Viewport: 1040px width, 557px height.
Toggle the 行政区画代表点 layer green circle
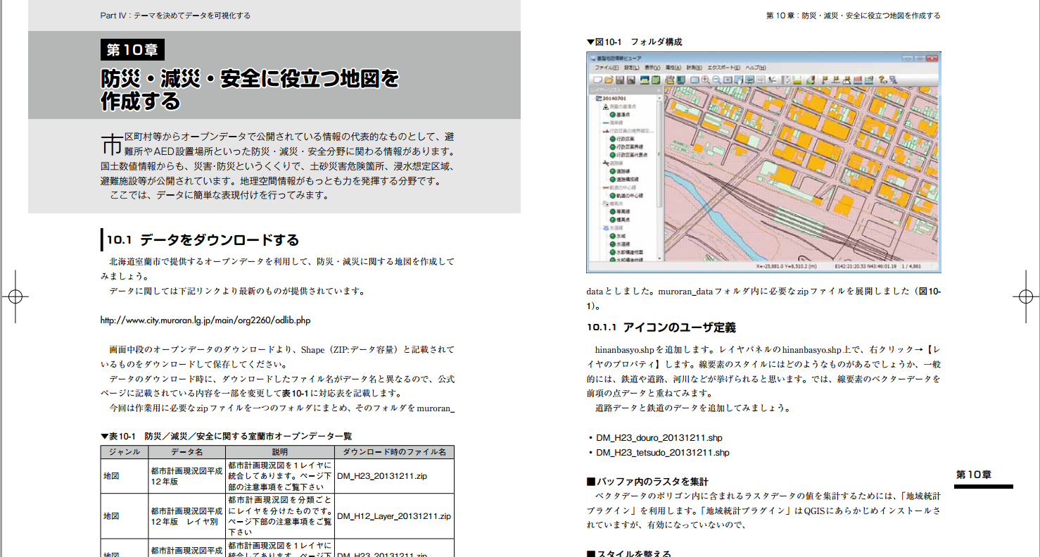612,155
